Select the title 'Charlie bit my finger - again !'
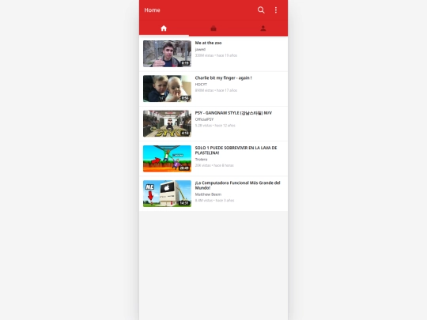Image resolution: width=427 pixels, height=320 pixels. [x=223, y=77]
